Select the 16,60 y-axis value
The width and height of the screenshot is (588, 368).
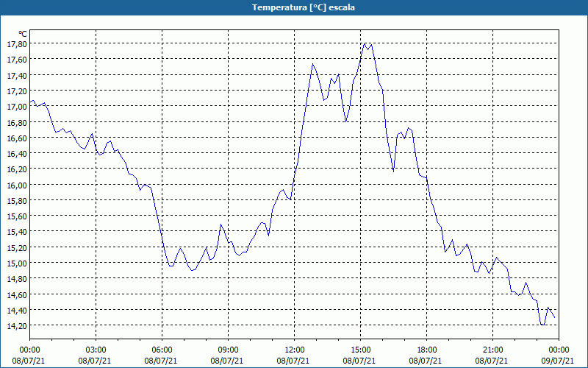(x=17, y=138)
